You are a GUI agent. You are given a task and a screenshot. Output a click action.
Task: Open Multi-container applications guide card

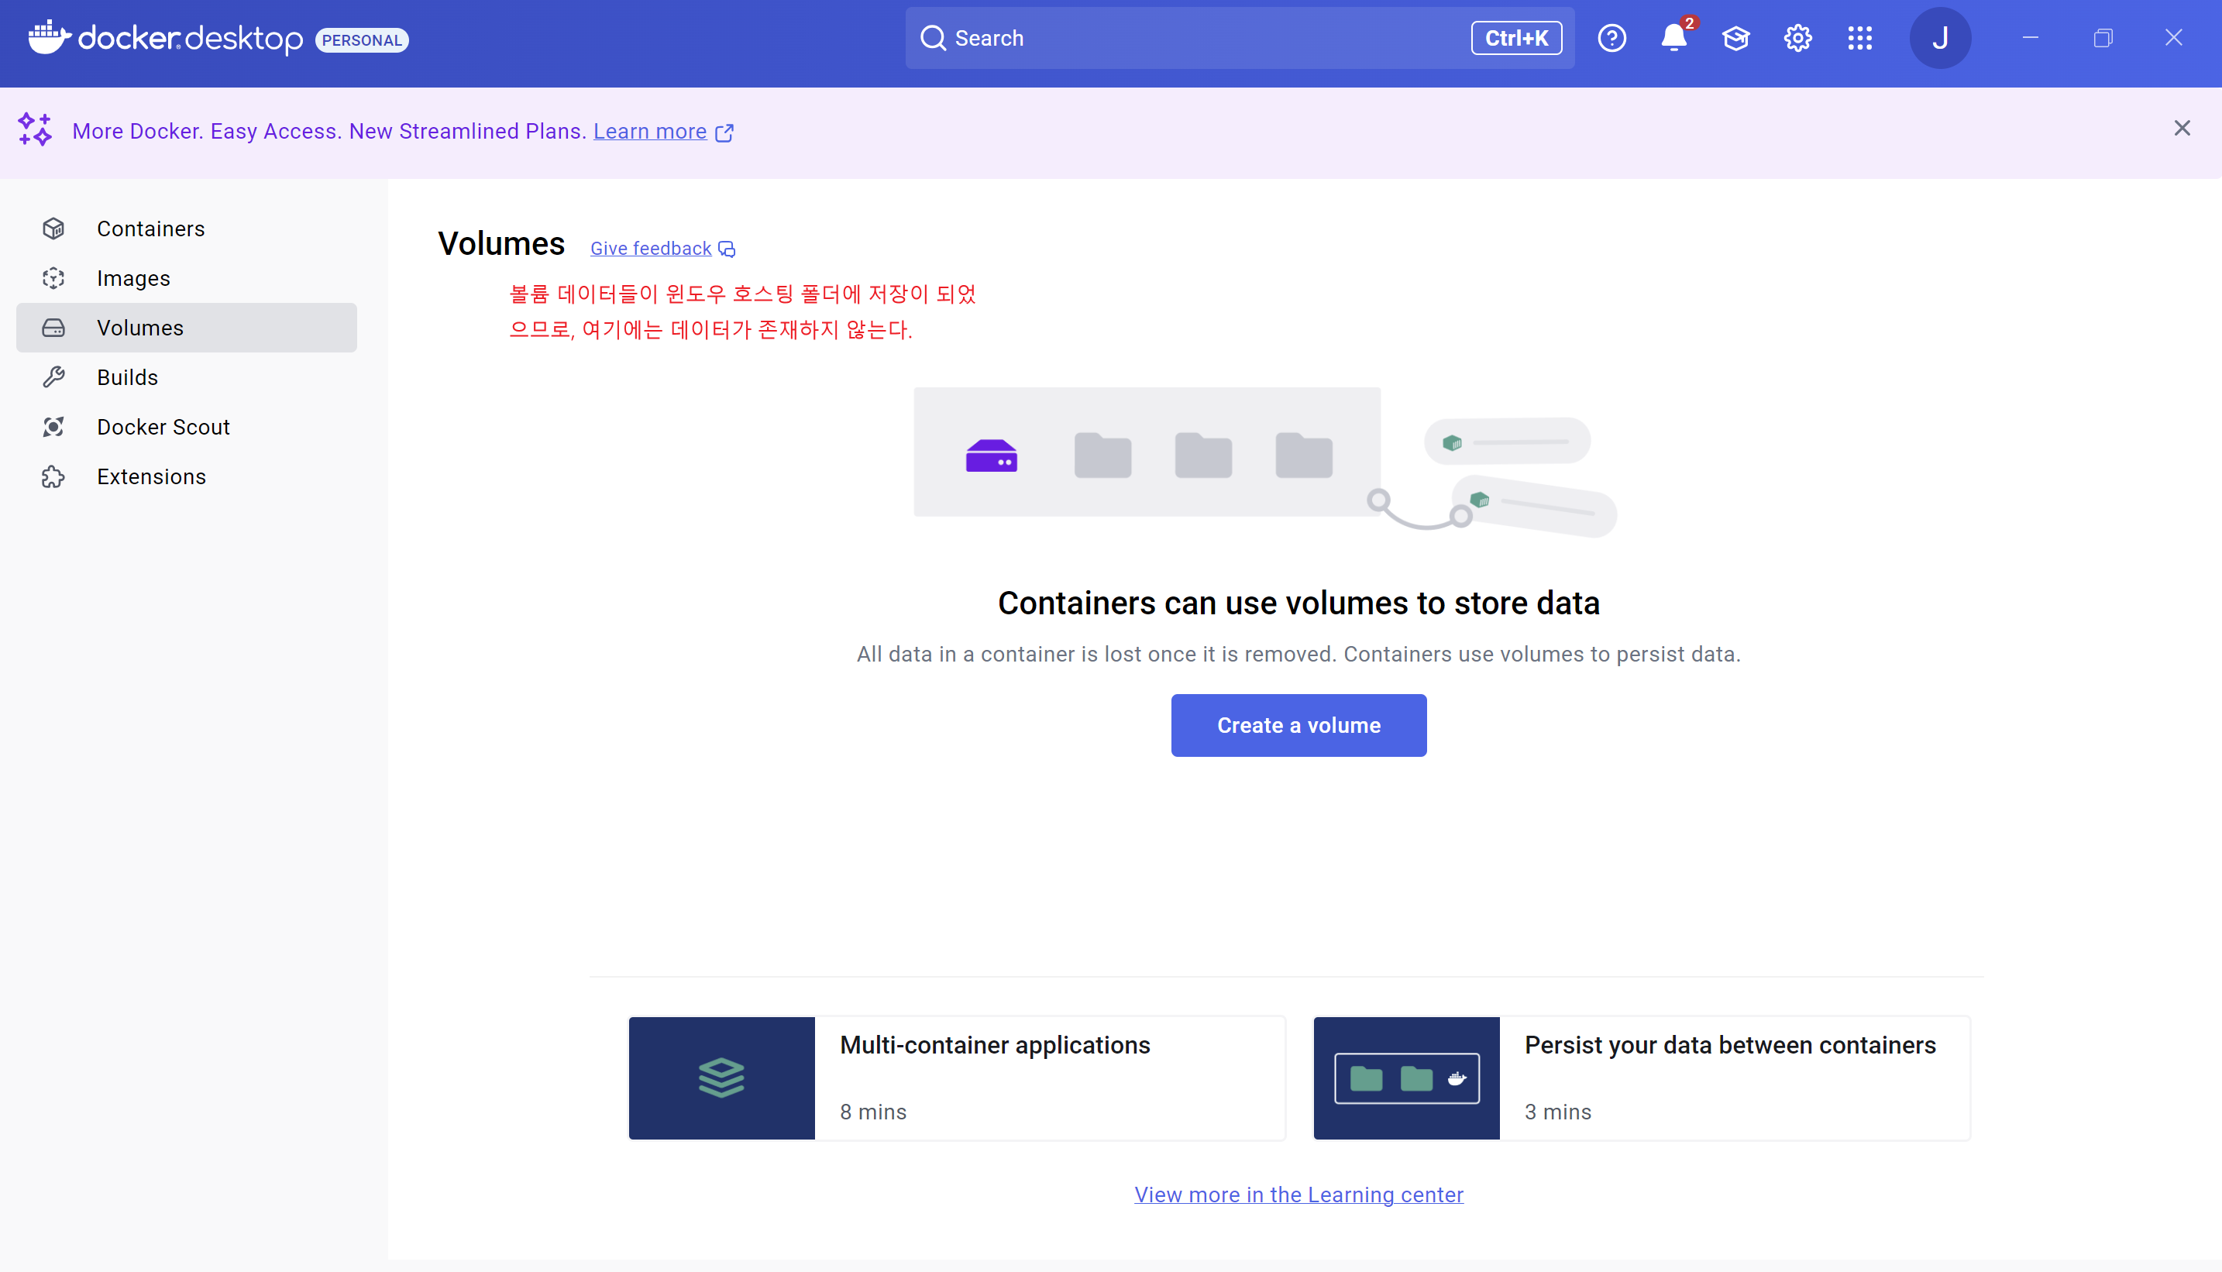point(956,1078)
